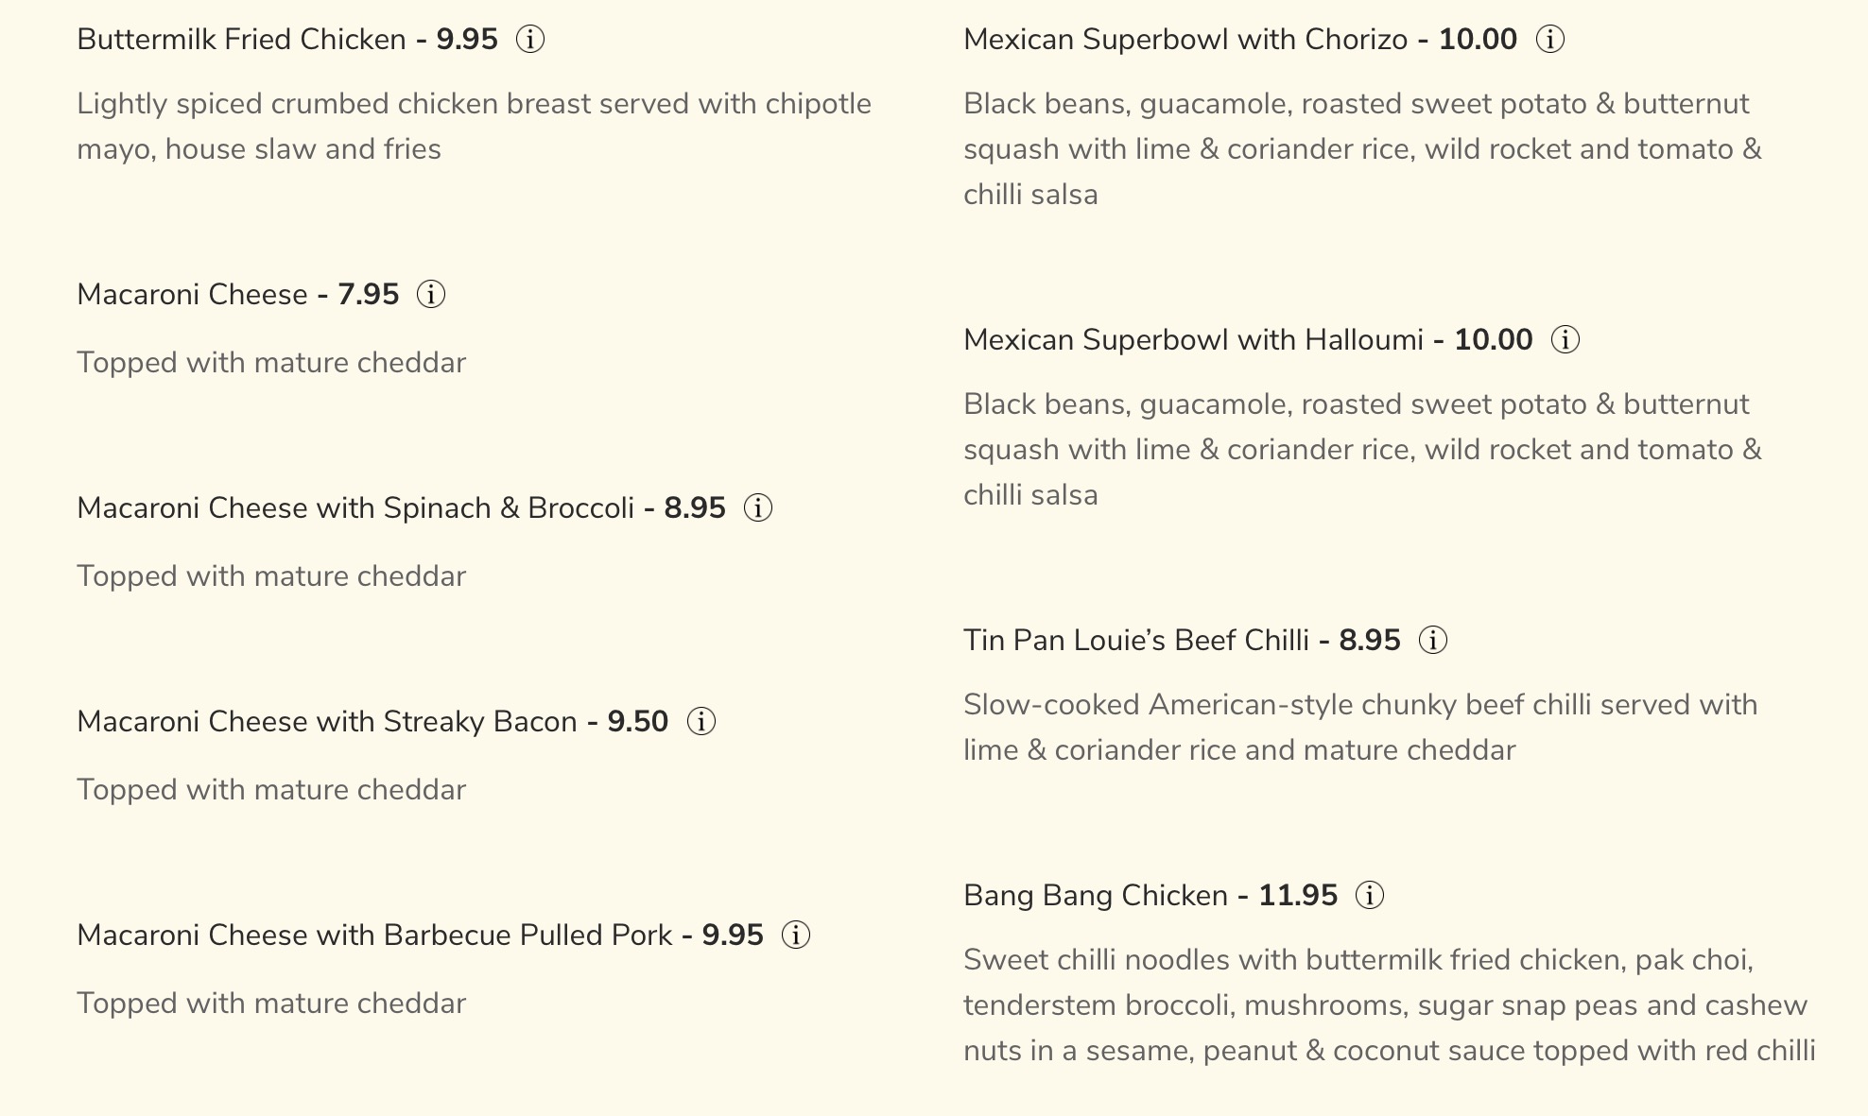Show info for Macaroni Cheese with Spinach & Broccoli
Screen dimensions: 1868x1116
tap(758, 508)
